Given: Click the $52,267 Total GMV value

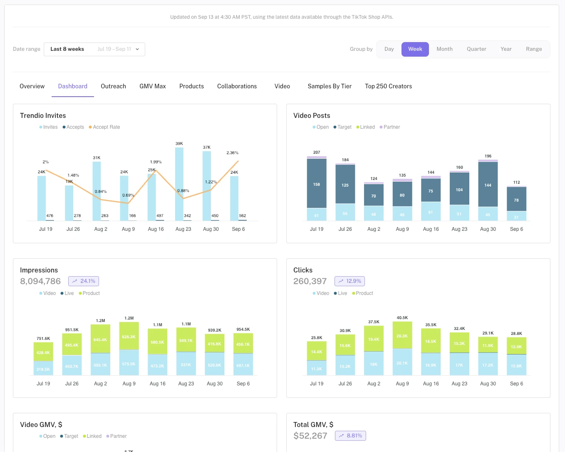Looking at the screenshot, I should (310, 436).
